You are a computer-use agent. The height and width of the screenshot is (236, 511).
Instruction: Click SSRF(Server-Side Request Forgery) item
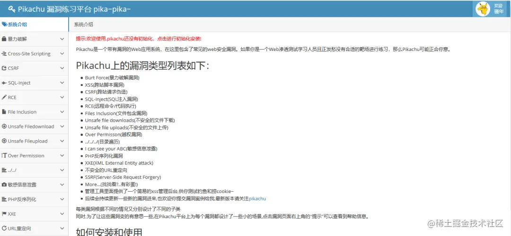pos(123,177)
